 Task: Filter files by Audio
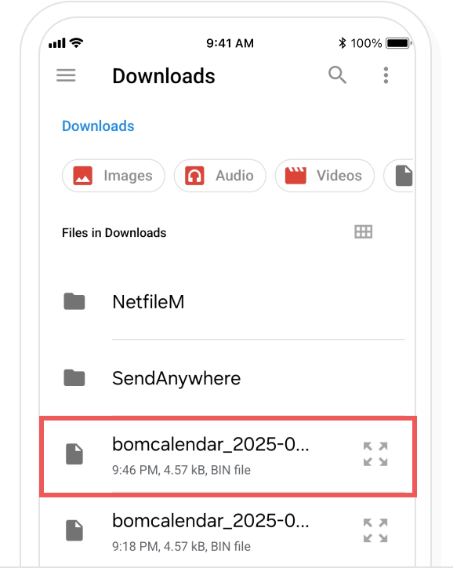tap(220, 176)
